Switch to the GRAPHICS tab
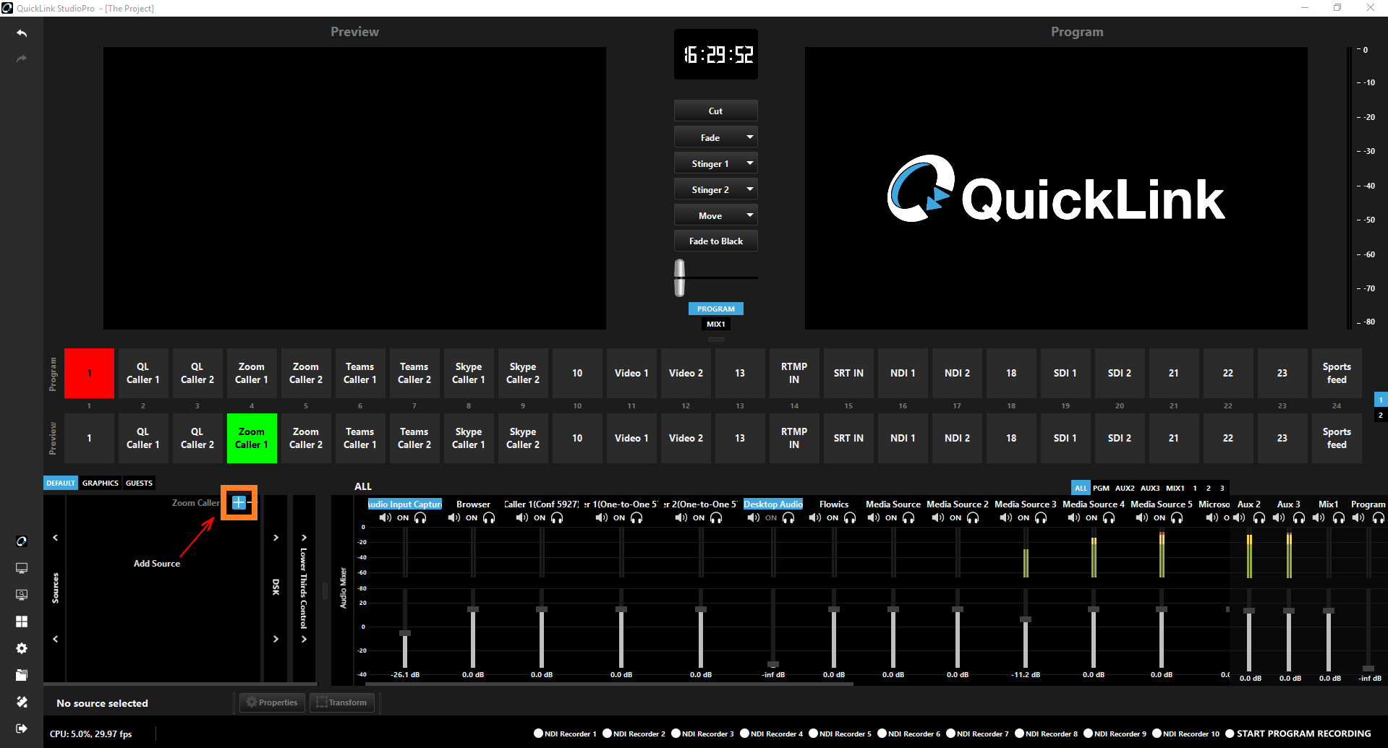 click(100, 483)
